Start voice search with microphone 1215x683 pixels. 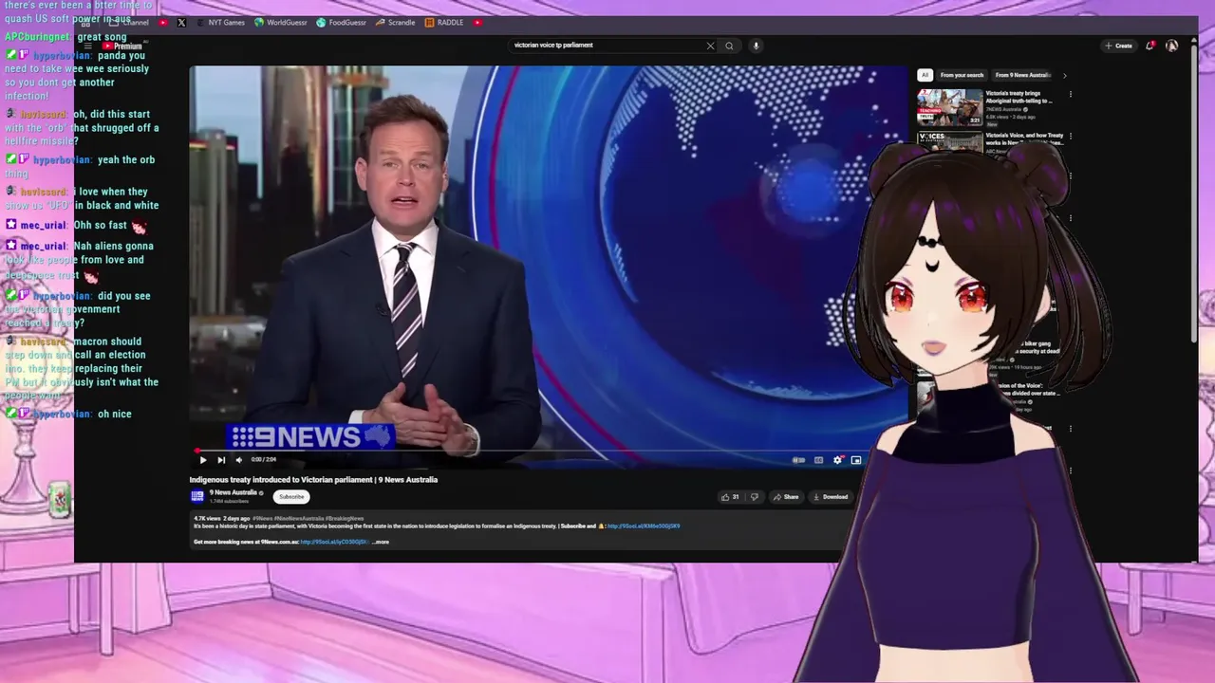pos(756,46)
